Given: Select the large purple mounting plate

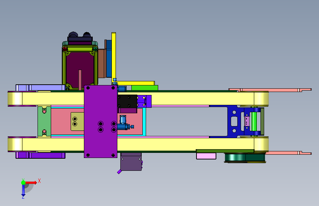Looking at the screenshot, I should [100, 121].
